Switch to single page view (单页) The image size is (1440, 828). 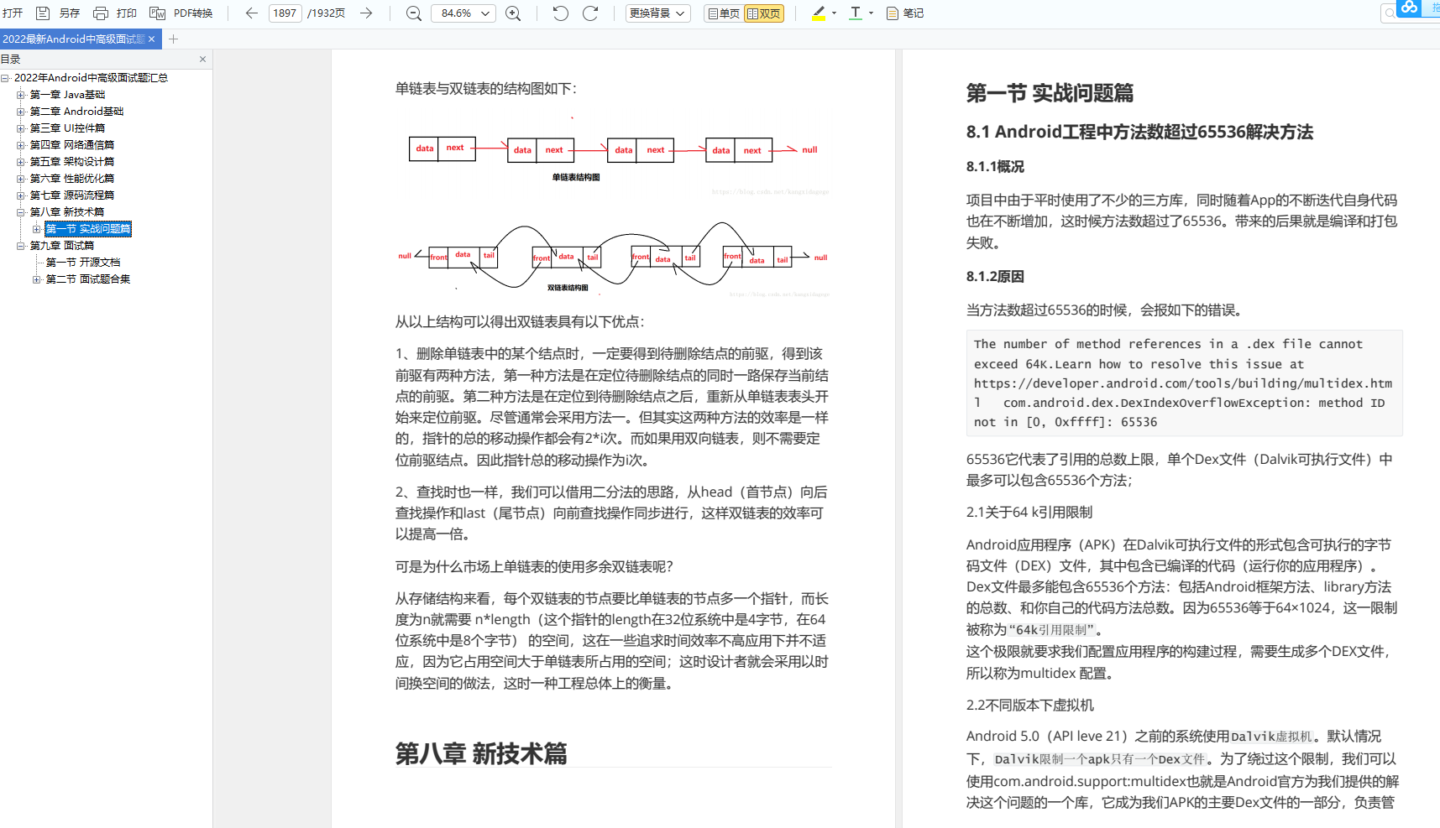click(x=724, y=13)
